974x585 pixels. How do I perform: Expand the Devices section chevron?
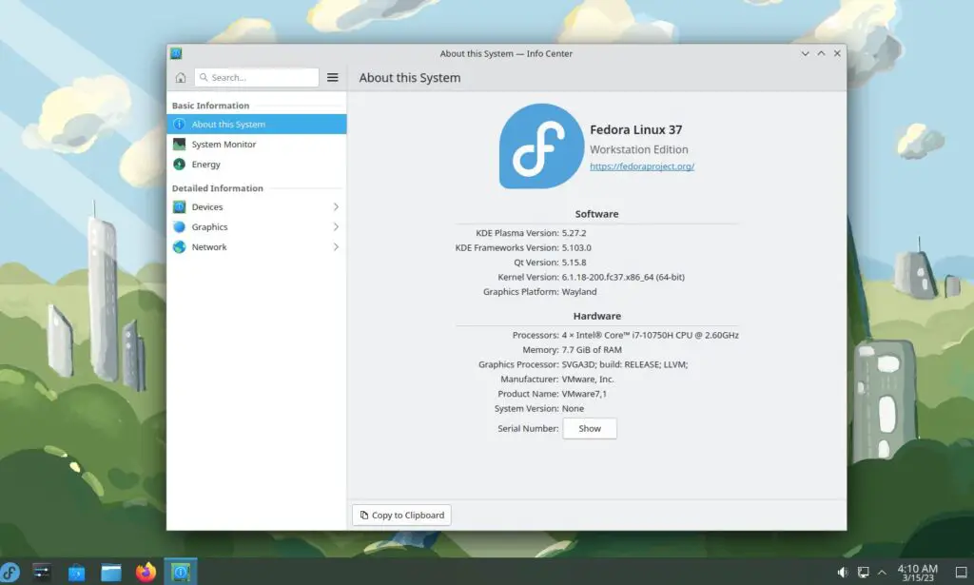(336, 206)
